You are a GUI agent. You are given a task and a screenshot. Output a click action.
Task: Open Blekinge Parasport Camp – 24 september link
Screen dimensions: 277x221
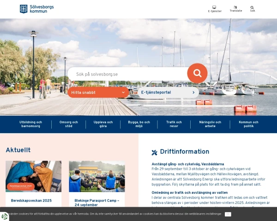(97, 203)
